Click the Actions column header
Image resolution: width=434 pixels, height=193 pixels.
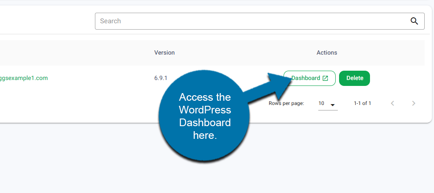(x=327, y=53)
